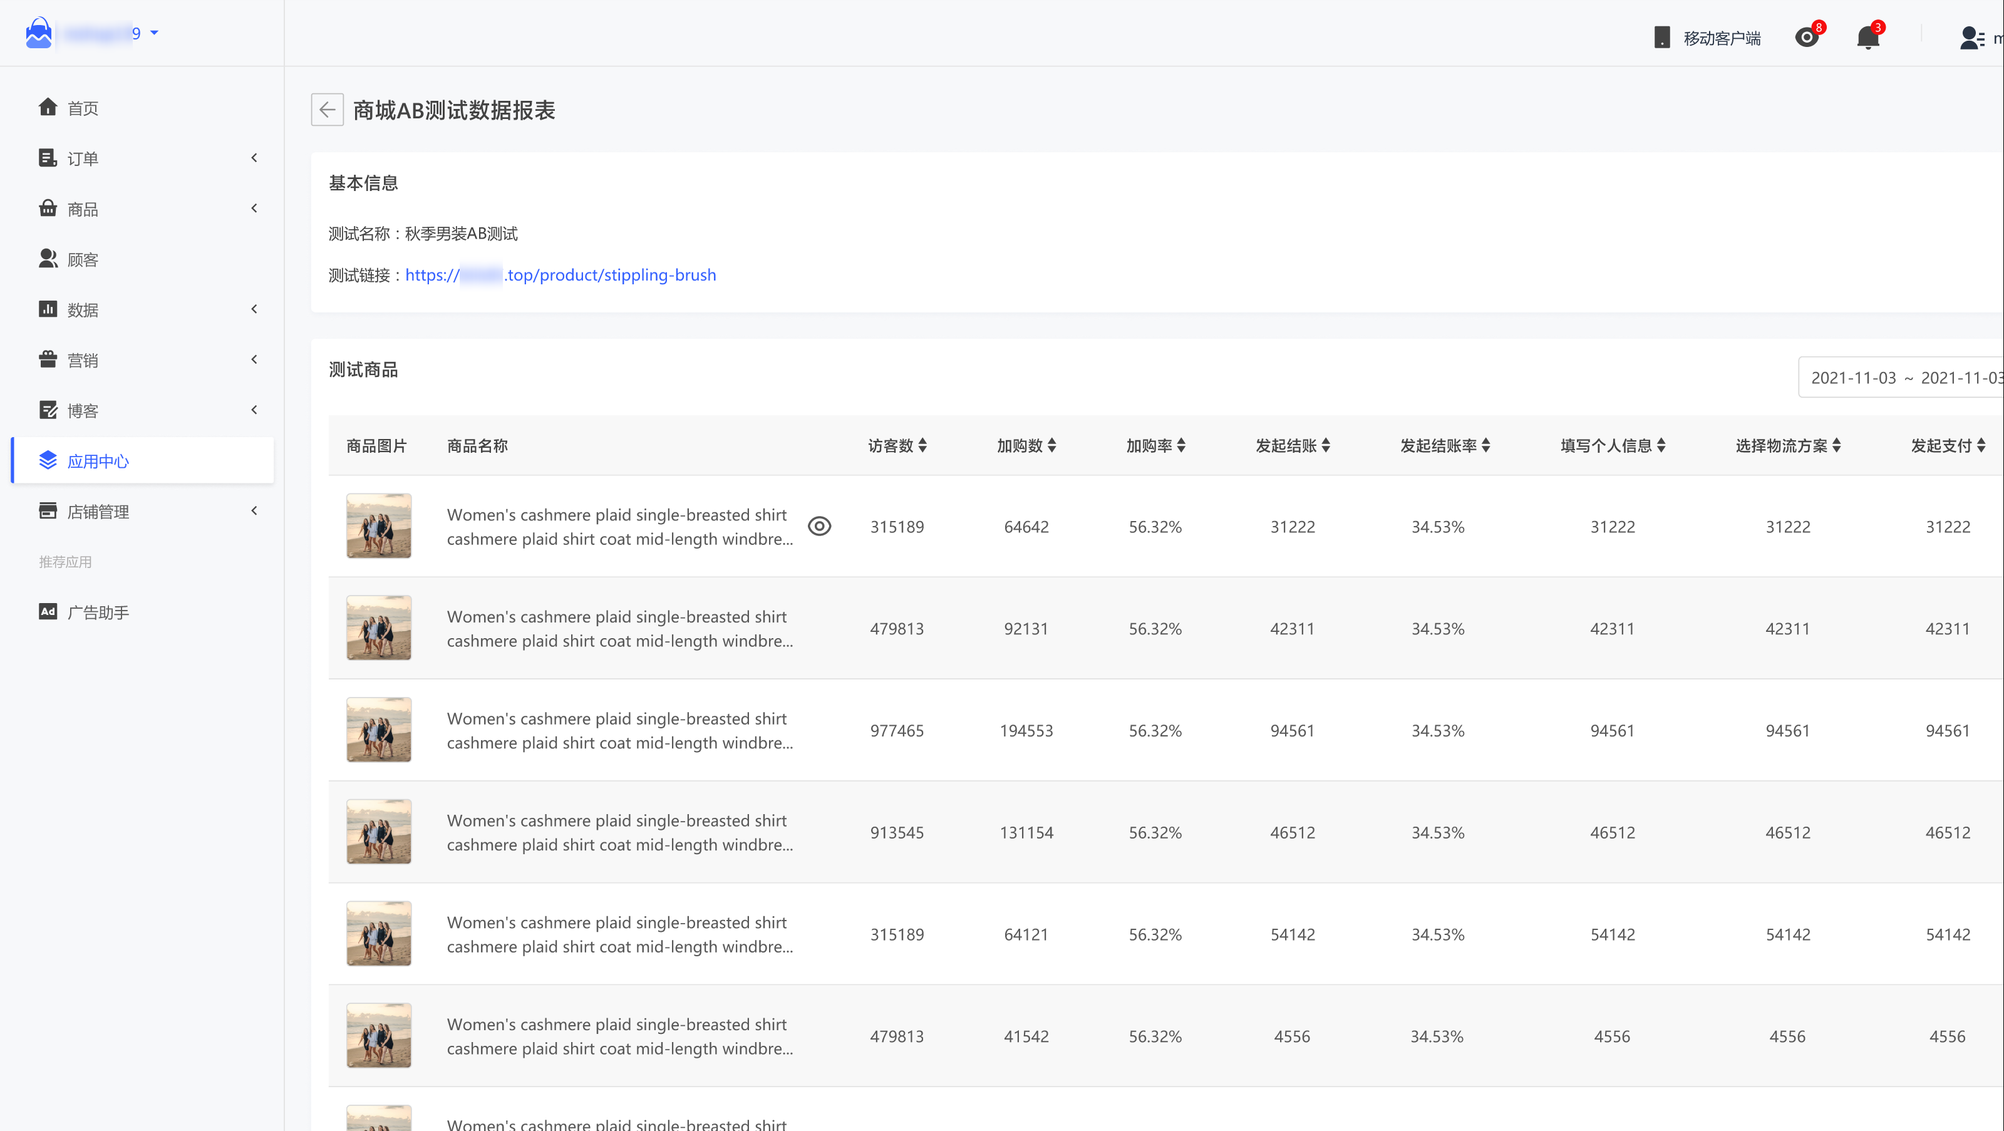Image resolution: width=2004 pixels, height=1131 pixels.
Task: Open the eye preview icon with badge 8
Action: (x=1806, y=38)
